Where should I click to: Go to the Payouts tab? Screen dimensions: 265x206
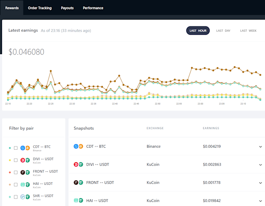67,8
